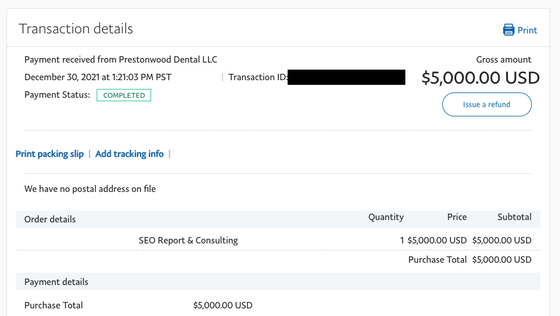Viewport: 560px width, 316px height.
Task: Click 'We have no postal address on file'
Action: pyautogui.click(x=90, y=189)
